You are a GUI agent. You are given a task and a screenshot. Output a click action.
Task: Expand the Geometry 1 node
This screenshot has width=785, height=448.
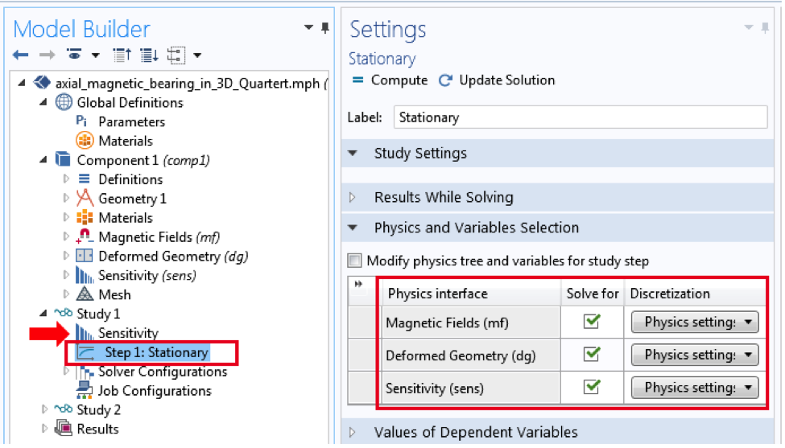pyautogui.click(x=65, y=198)
